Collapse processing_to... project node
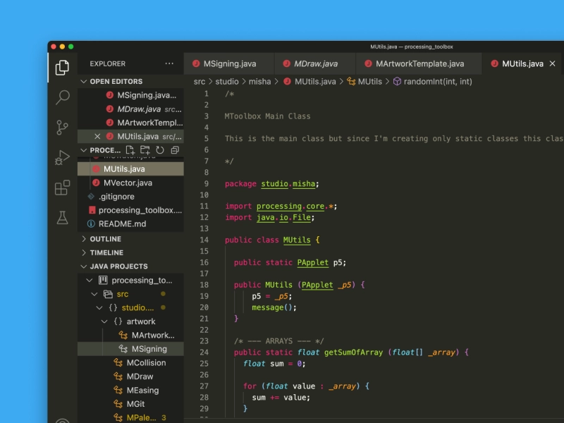Image resolution: width=564 pixels, height=423 pixels. point(90,280)
